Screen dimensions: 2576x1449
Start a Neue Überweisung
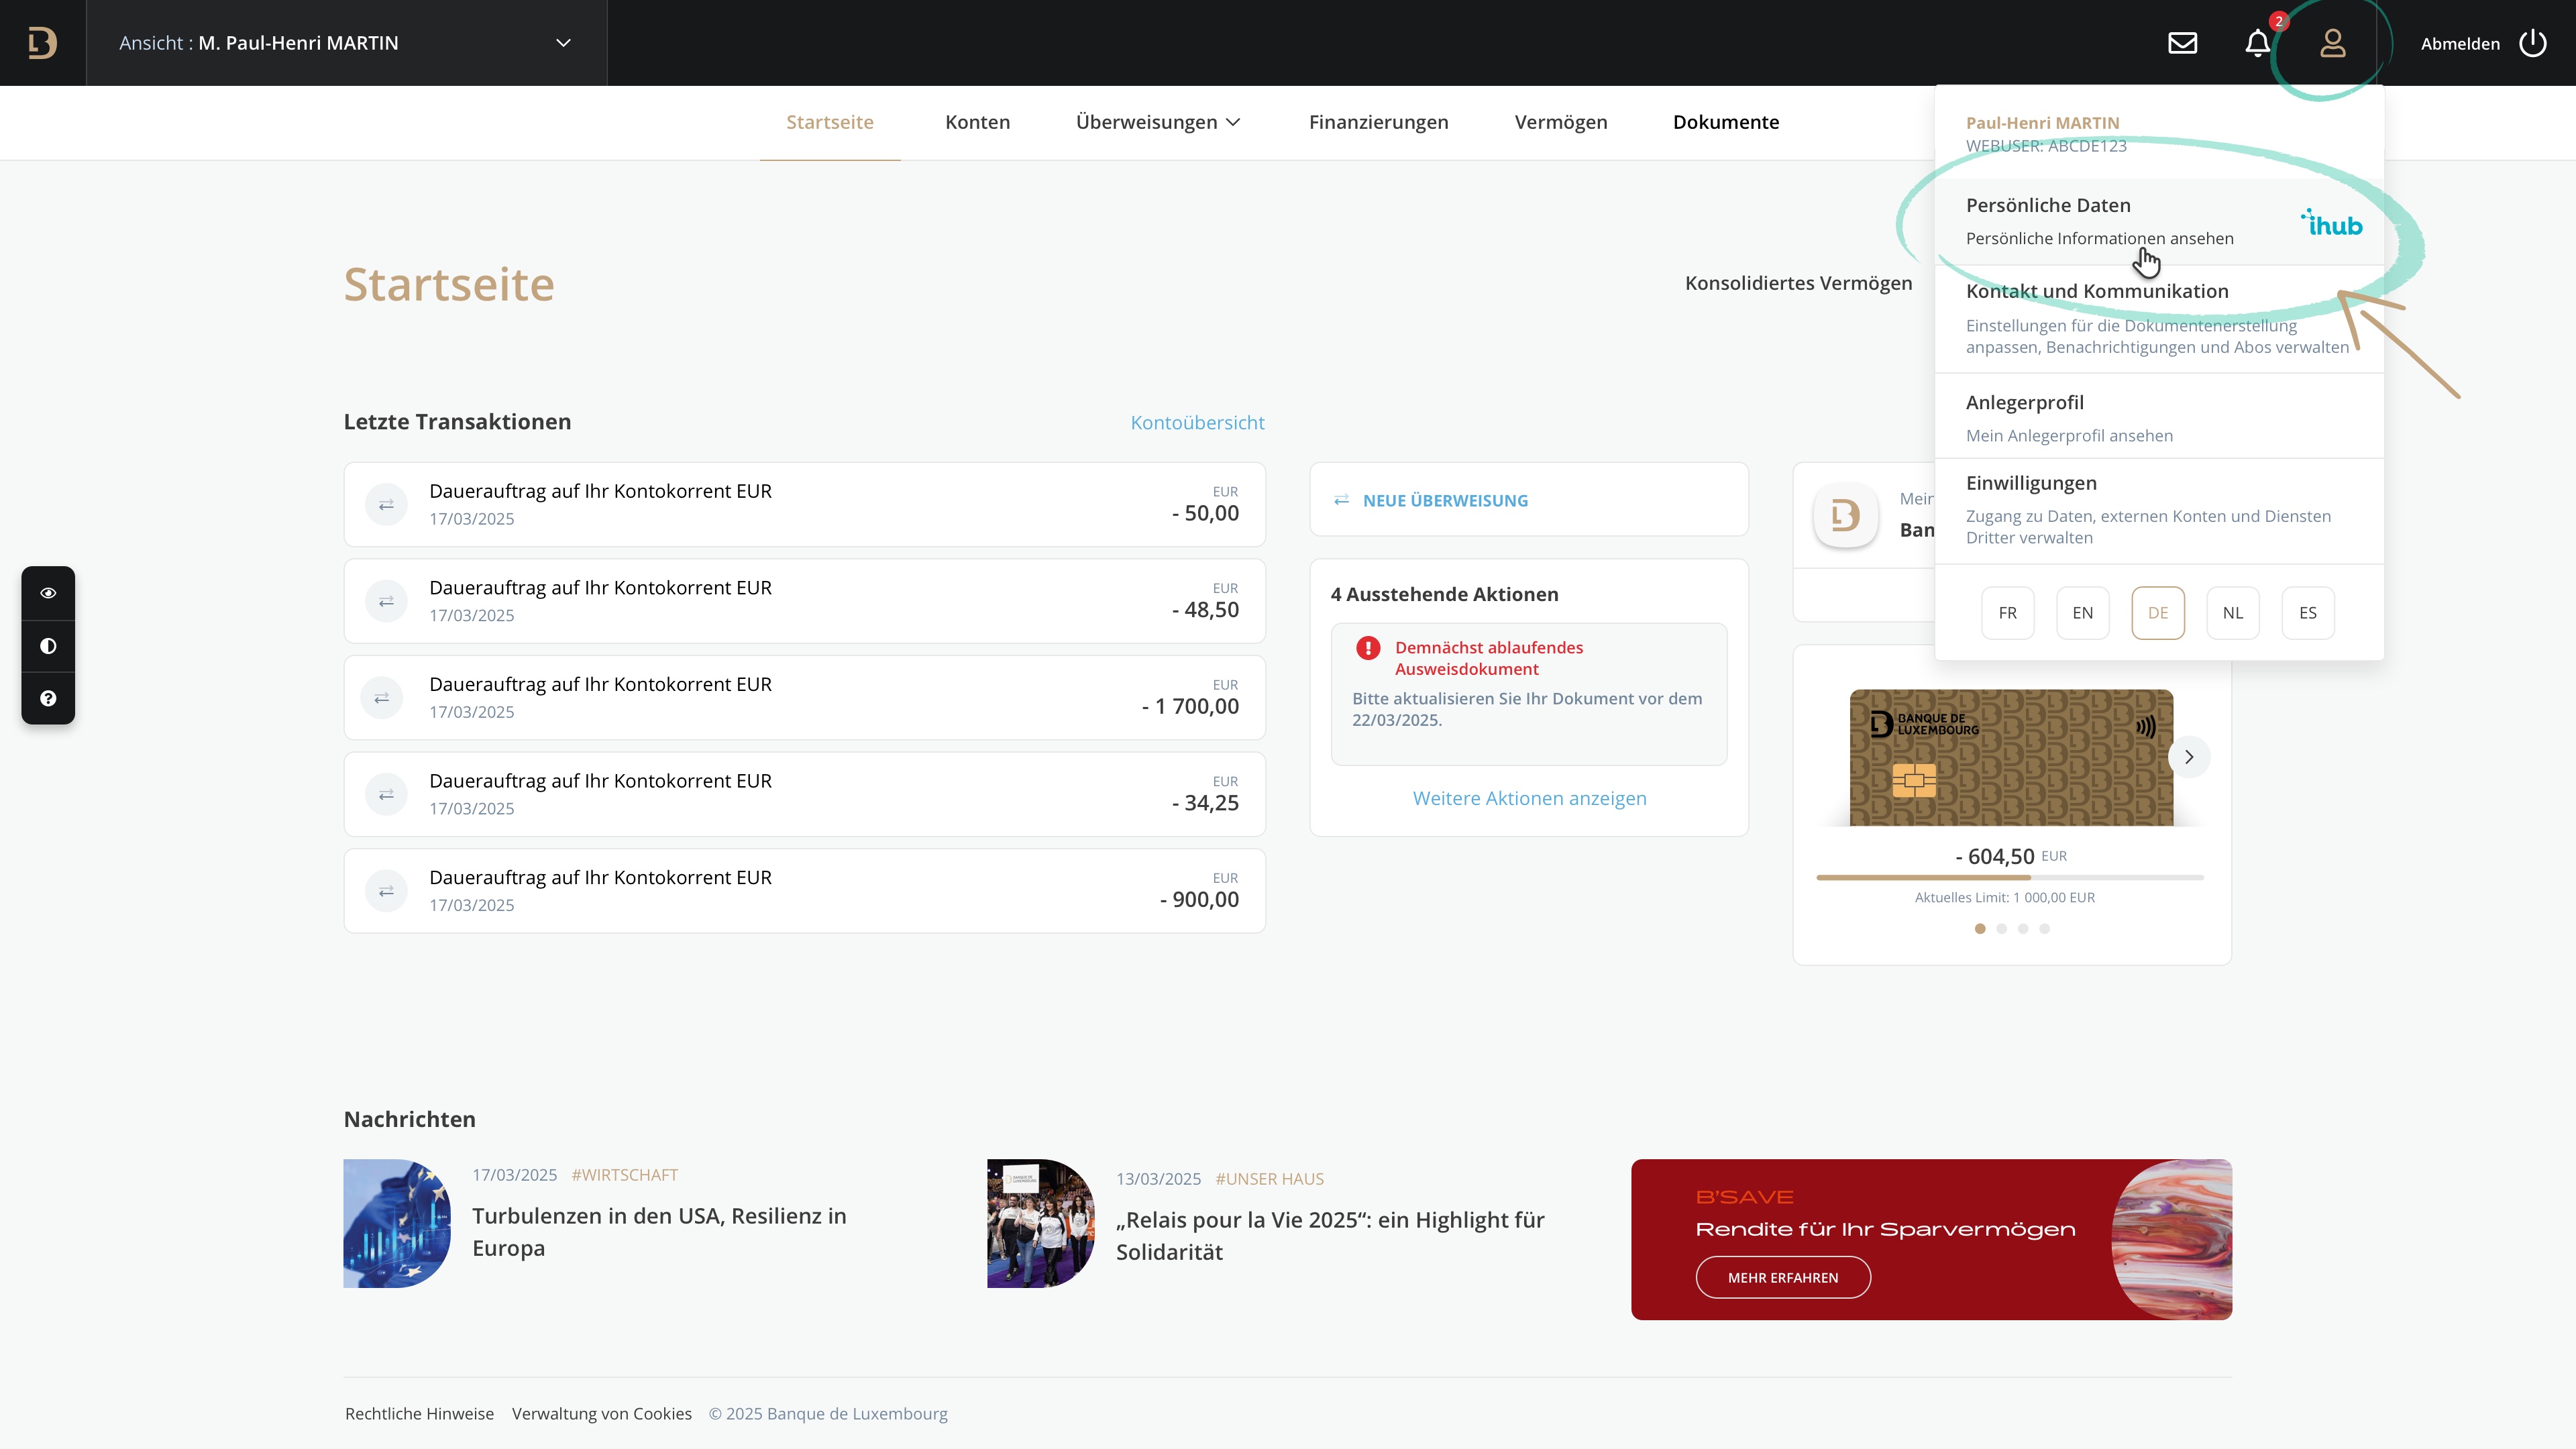point(1529,500)
